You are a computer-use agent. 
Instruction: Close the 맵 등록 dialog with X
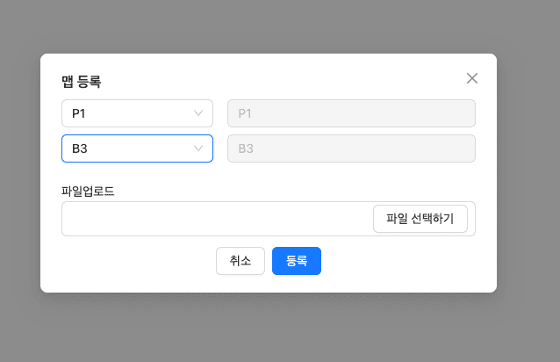472,78
